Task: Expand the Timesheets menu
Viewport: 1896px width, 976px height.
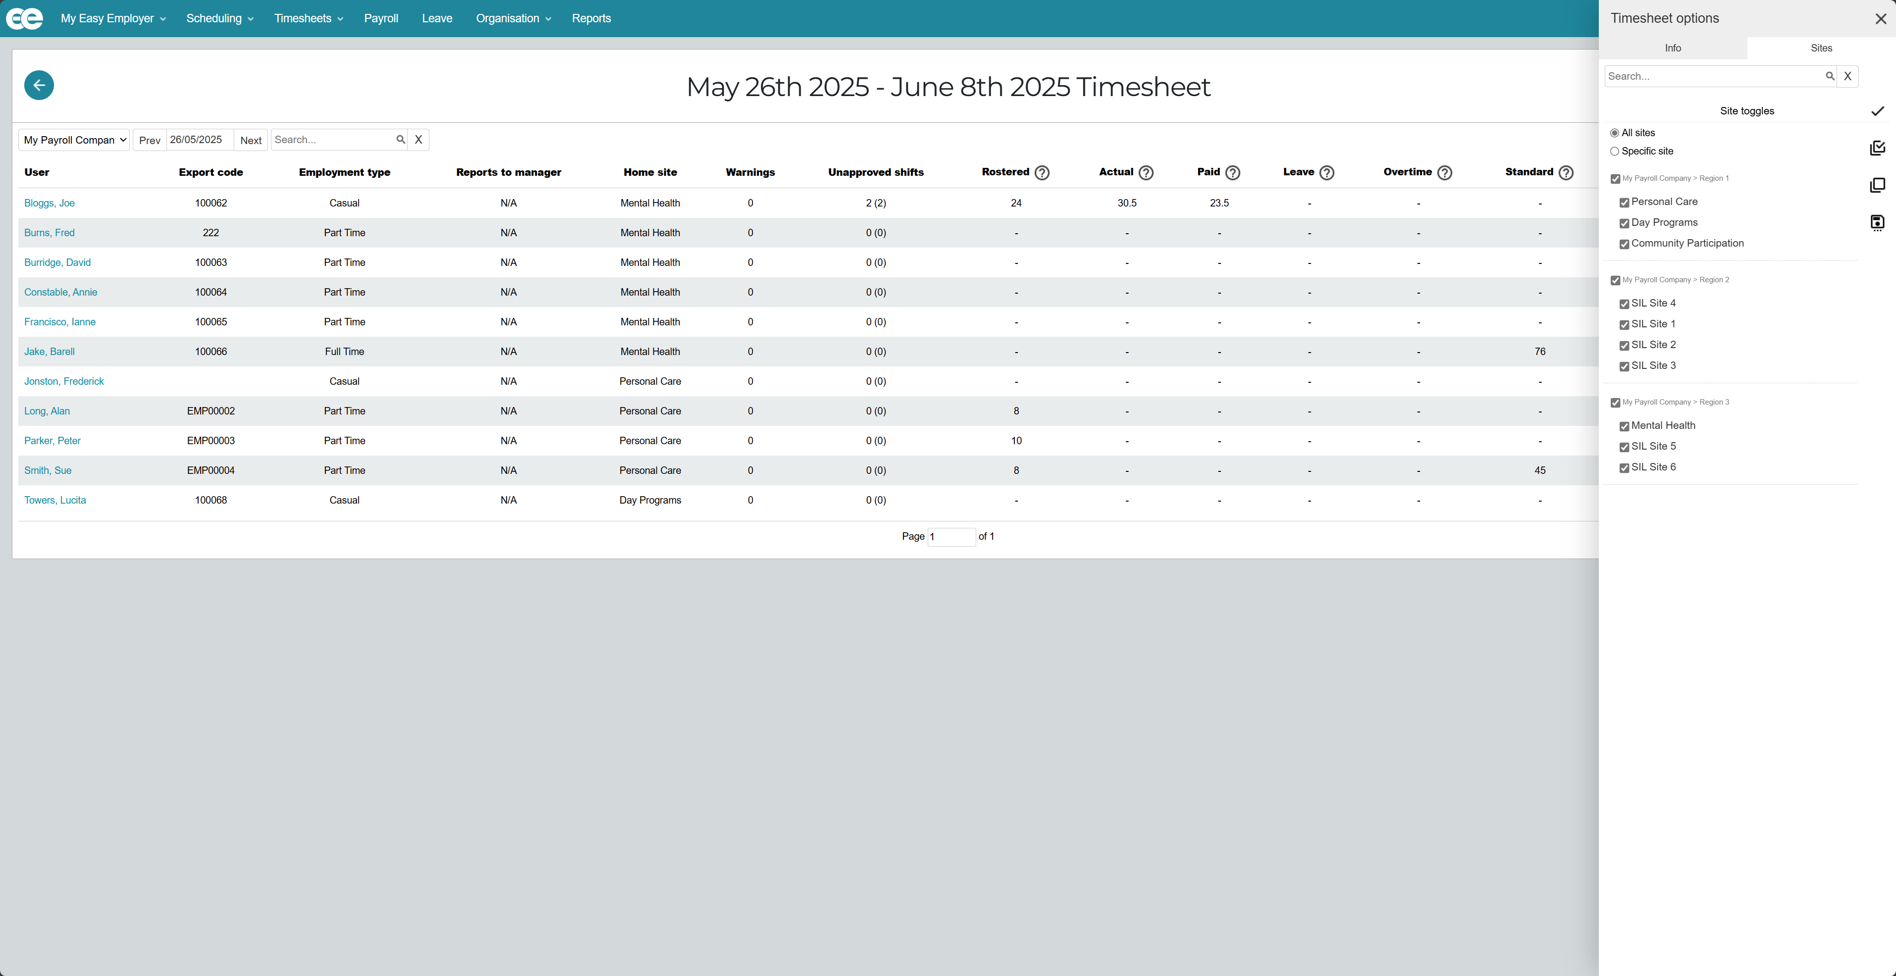Action: pos(309,18)
